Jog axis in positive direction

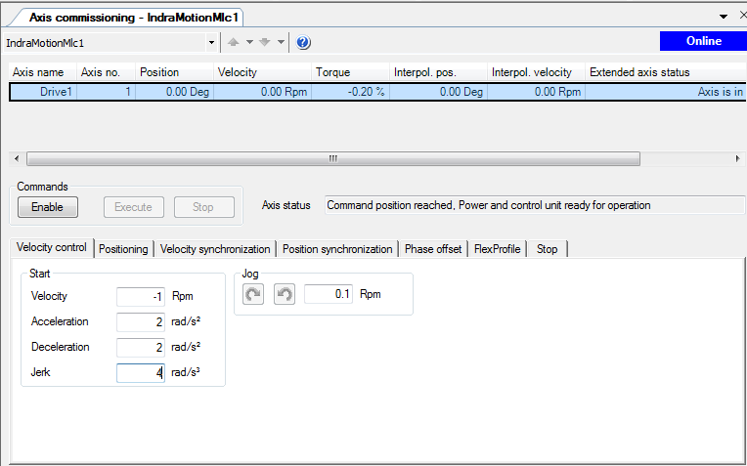point(253,294)
